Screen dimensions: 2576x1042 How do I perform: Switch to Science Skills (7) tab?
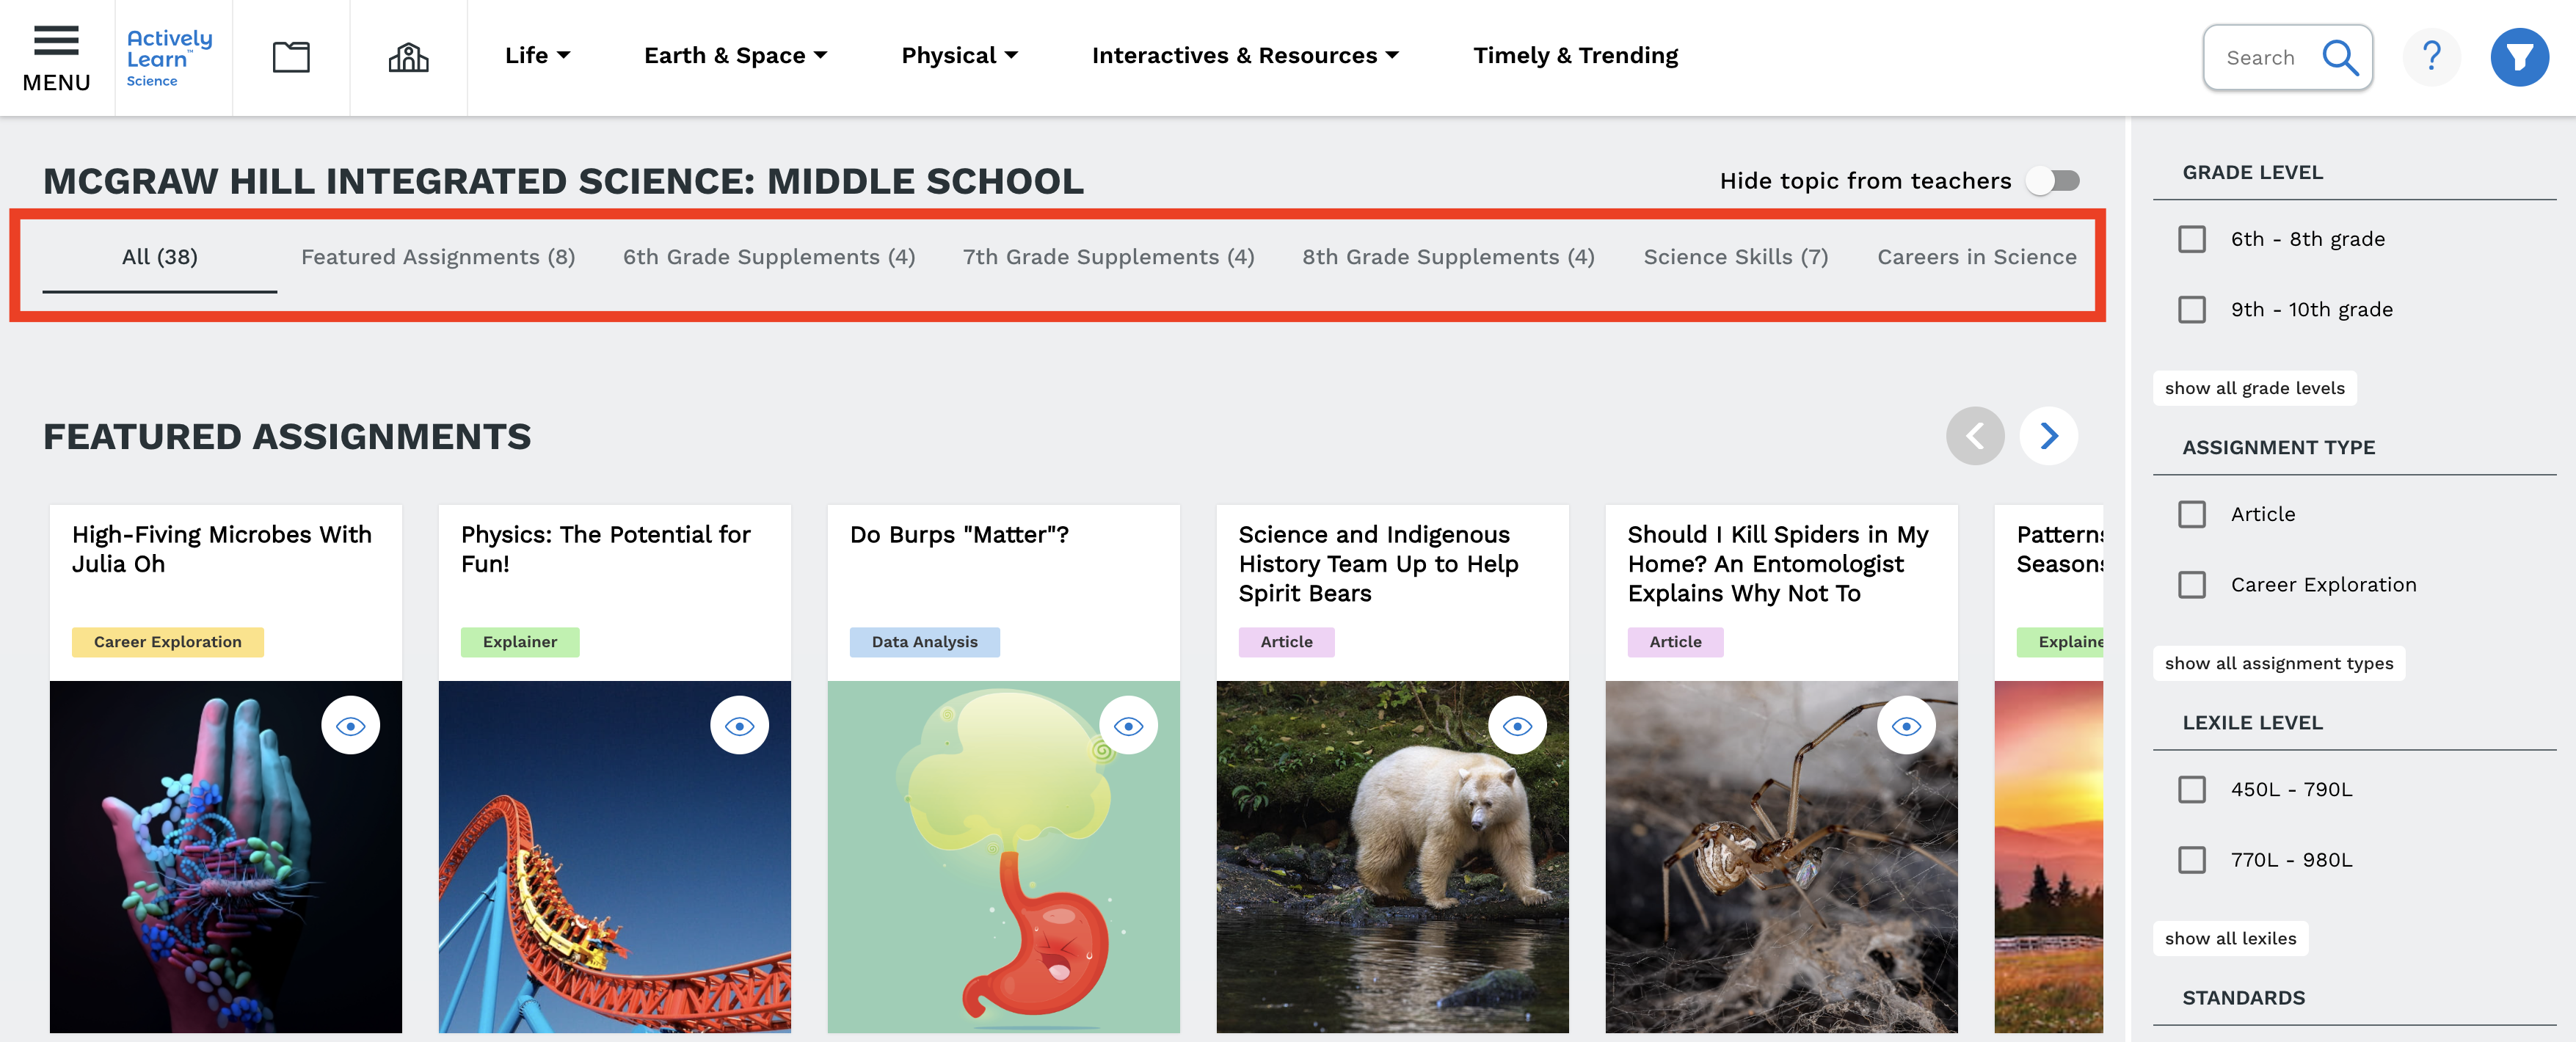pyautogui.click(x=1736, y=257)
